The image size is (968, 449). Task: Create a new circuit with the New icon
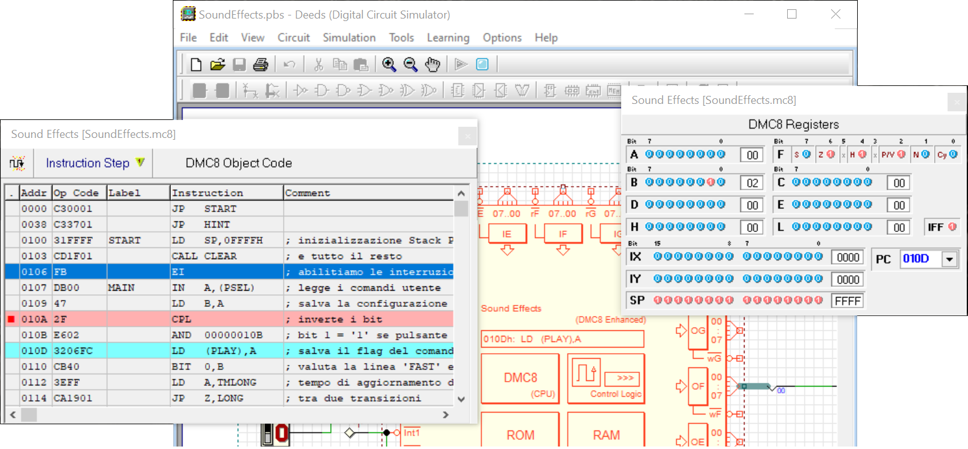coord(196,64)
